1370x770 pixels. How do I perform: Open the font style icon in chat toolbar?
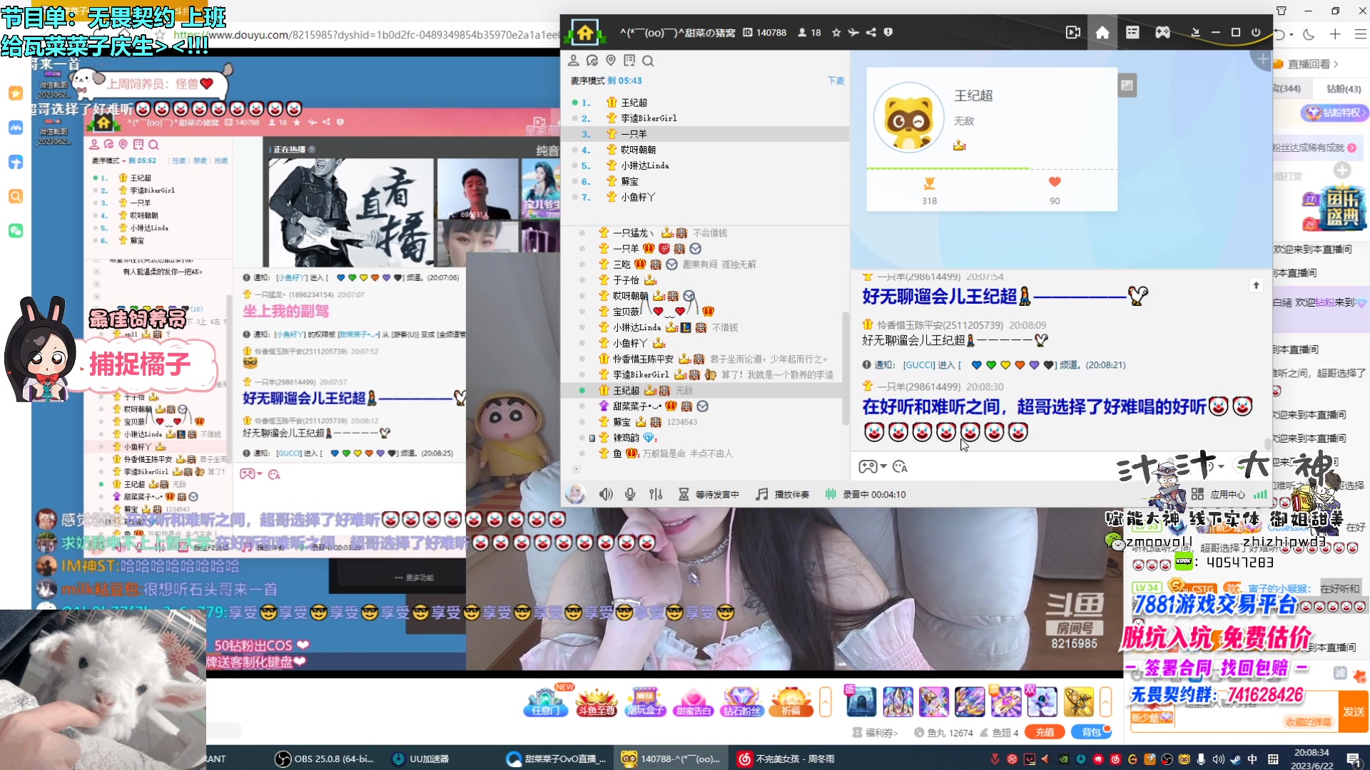pos(900,467)
